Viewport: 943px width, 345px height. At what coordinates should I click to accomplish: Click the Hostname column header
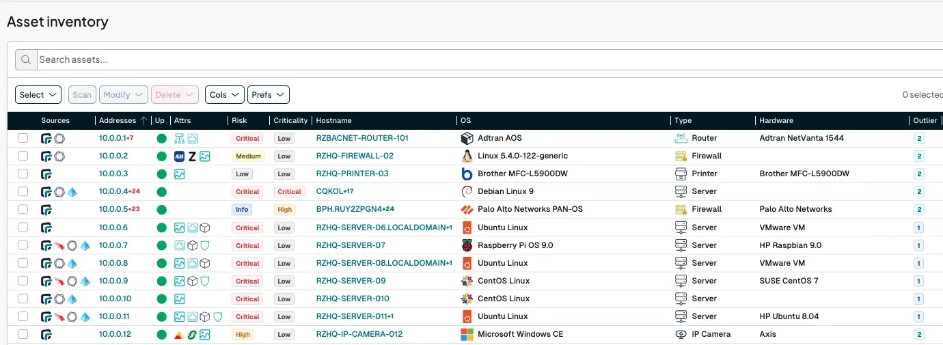click(x=333, y=120)
